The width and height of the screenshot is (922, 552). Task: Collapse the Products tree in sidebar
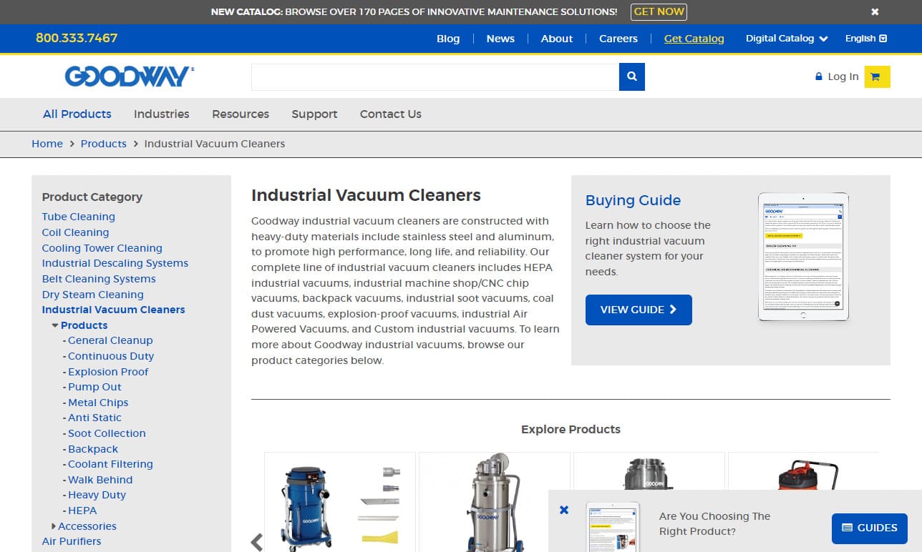(x=56, y=325)
